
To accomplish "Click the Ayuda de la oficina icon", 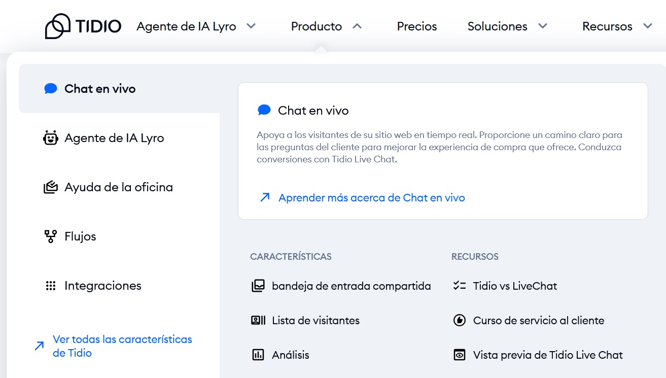I will click(x=50, y=187).
